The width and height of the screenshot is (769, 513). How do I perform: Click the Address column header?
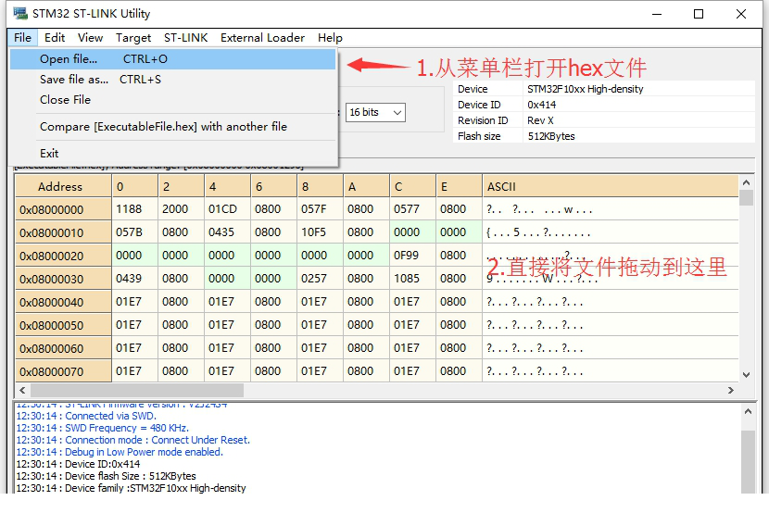tap(63, 186)
